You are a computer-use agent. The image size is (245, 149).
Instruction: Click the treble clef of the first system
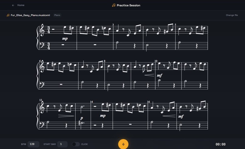point(42,30)
